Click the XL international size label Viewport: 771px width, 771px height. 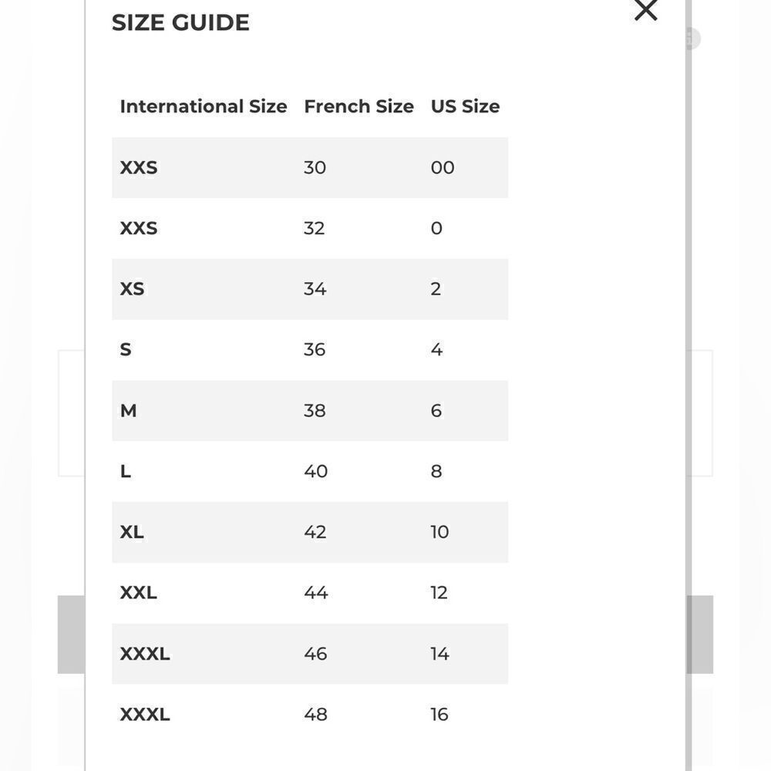[x=132, y=532]
